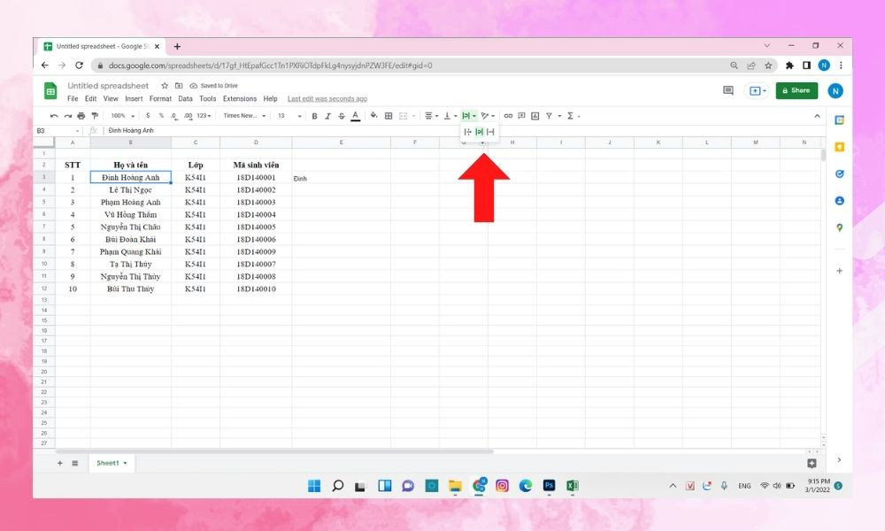Viewport: 885px width, 531px height.
Task: Select the Paint format tool
Action: 94,116
